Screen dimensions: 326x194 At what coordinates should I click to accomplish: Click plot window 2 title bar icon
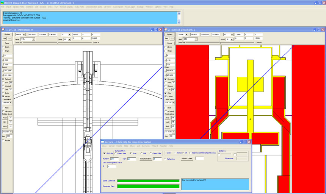tap(166, 29)
